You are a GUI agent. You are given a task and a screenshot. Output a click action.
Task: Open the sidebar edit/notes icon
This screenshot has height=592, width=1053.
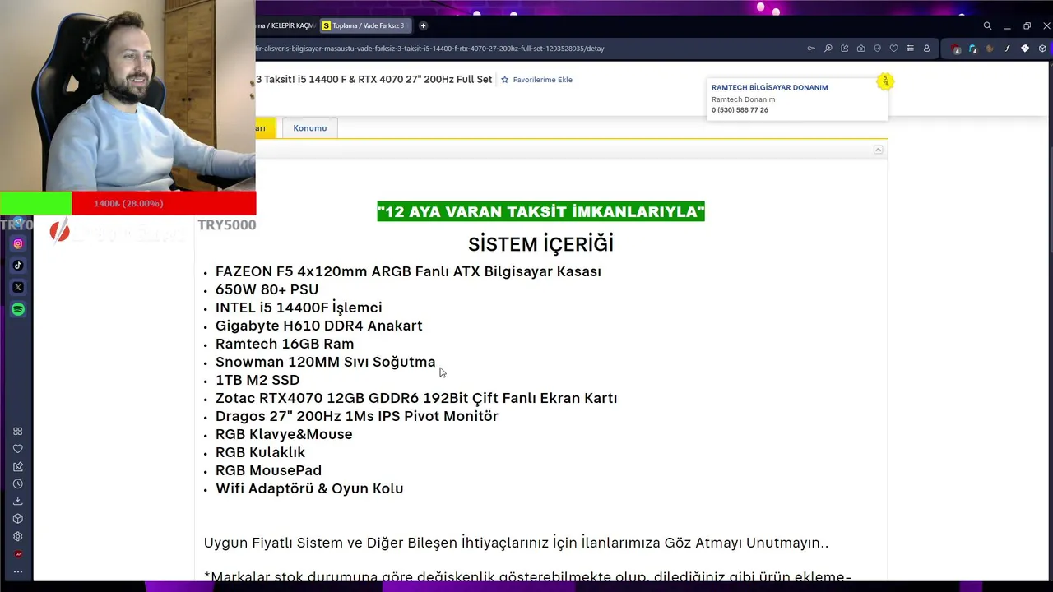tap(17, 466)
